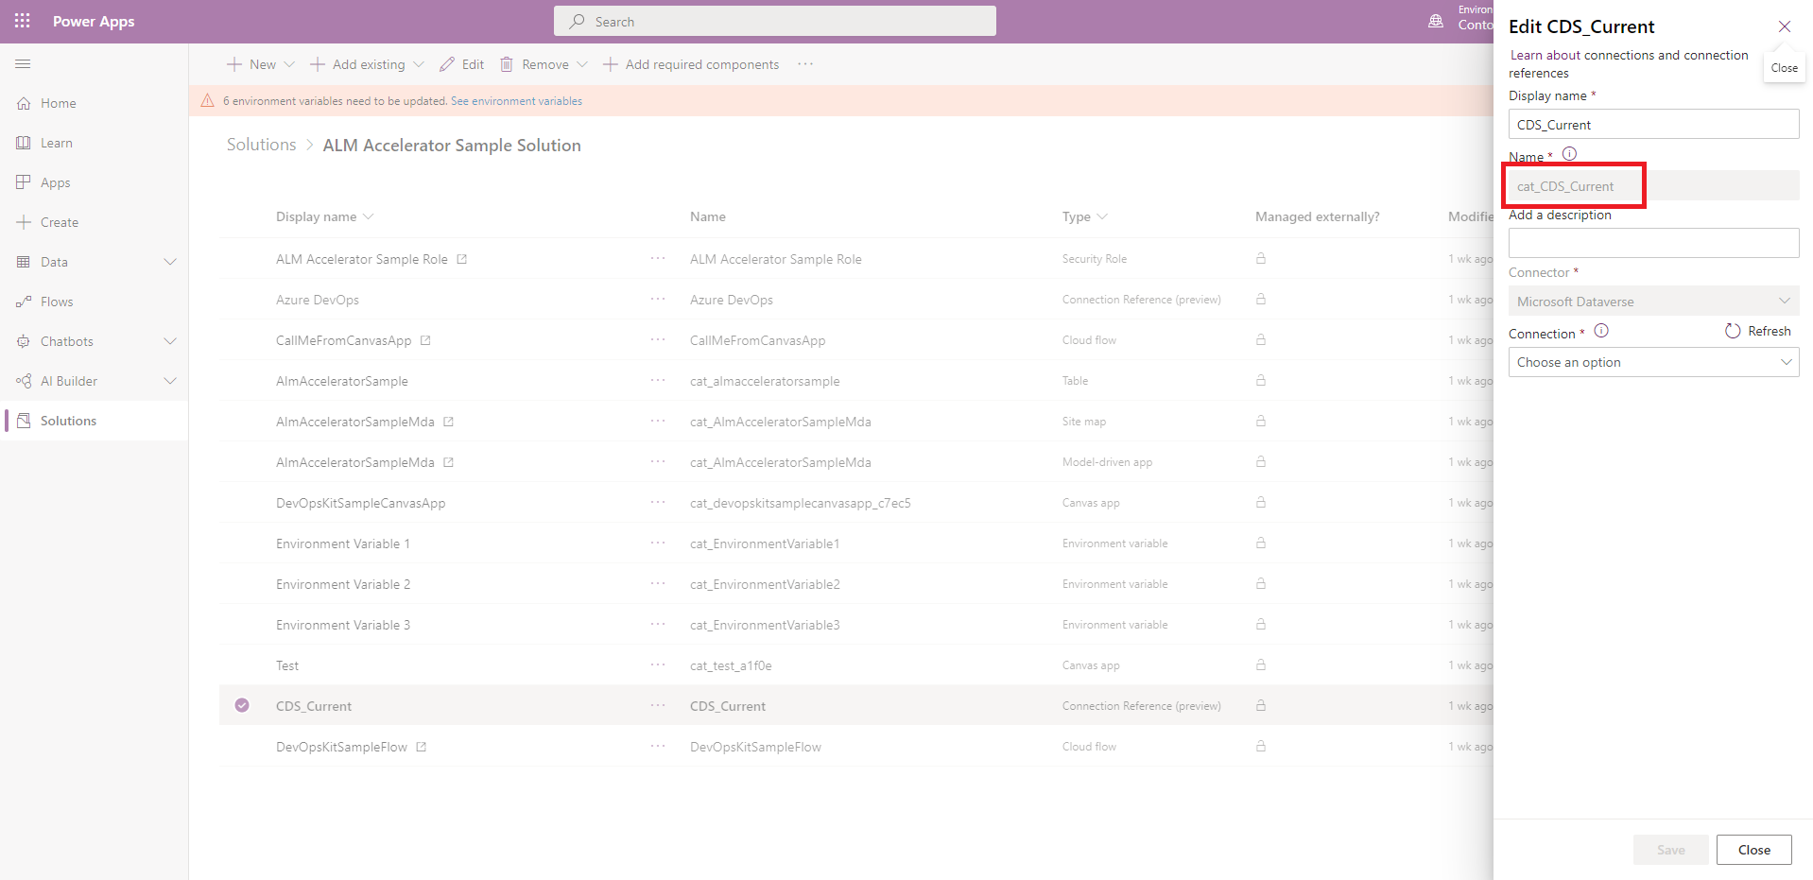Click the Solutions icon in sidebar
1813x880 pixels.
pos(24,421)
